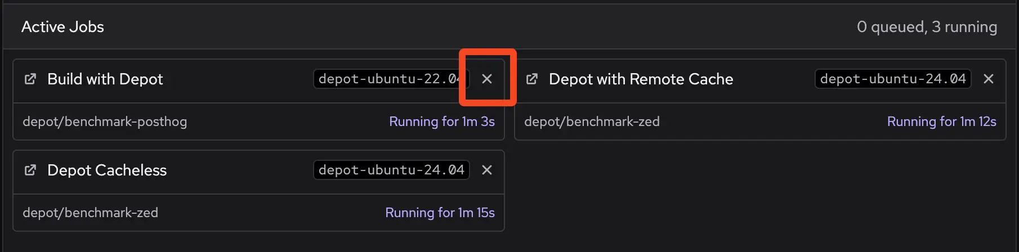Image resolution: width=1019 pixels, height=252 pixels.
Task: Click the Depot with Remote Cache title
Action: pyautogui.click(x=641, y=79)
